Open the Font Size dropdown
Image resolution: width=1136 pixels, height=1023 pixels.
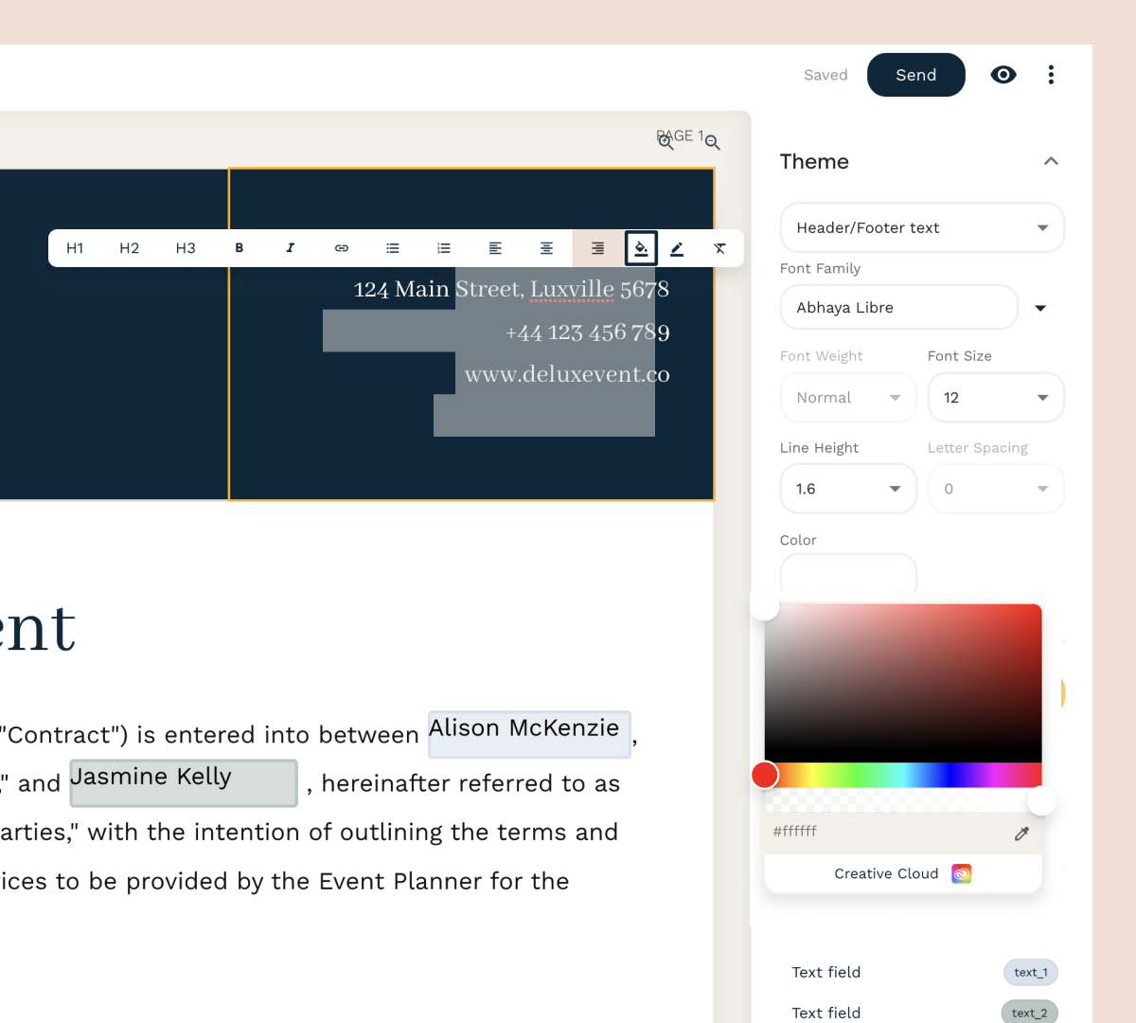(x=995, y=398)
